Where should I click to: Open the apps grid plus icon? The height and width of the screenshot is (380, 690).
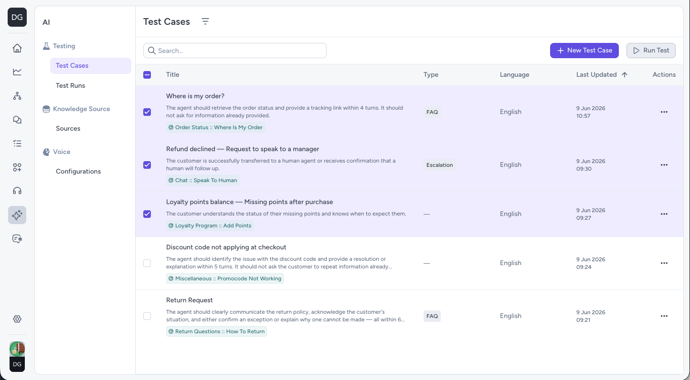(17, 167)
